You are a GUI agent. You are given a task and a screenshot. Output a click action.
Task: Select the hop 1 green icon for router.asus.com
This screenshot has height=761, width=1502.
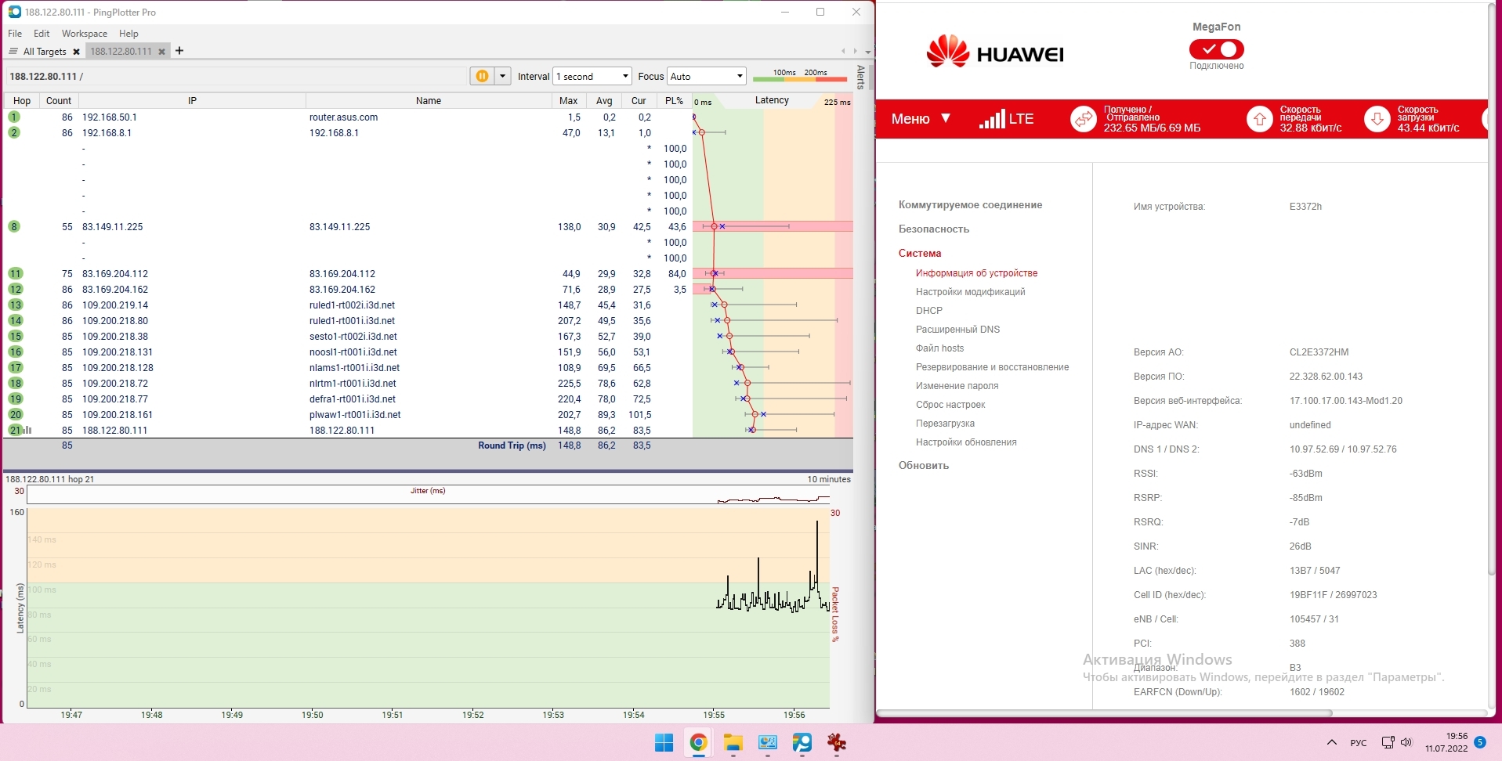coord(14,117)
